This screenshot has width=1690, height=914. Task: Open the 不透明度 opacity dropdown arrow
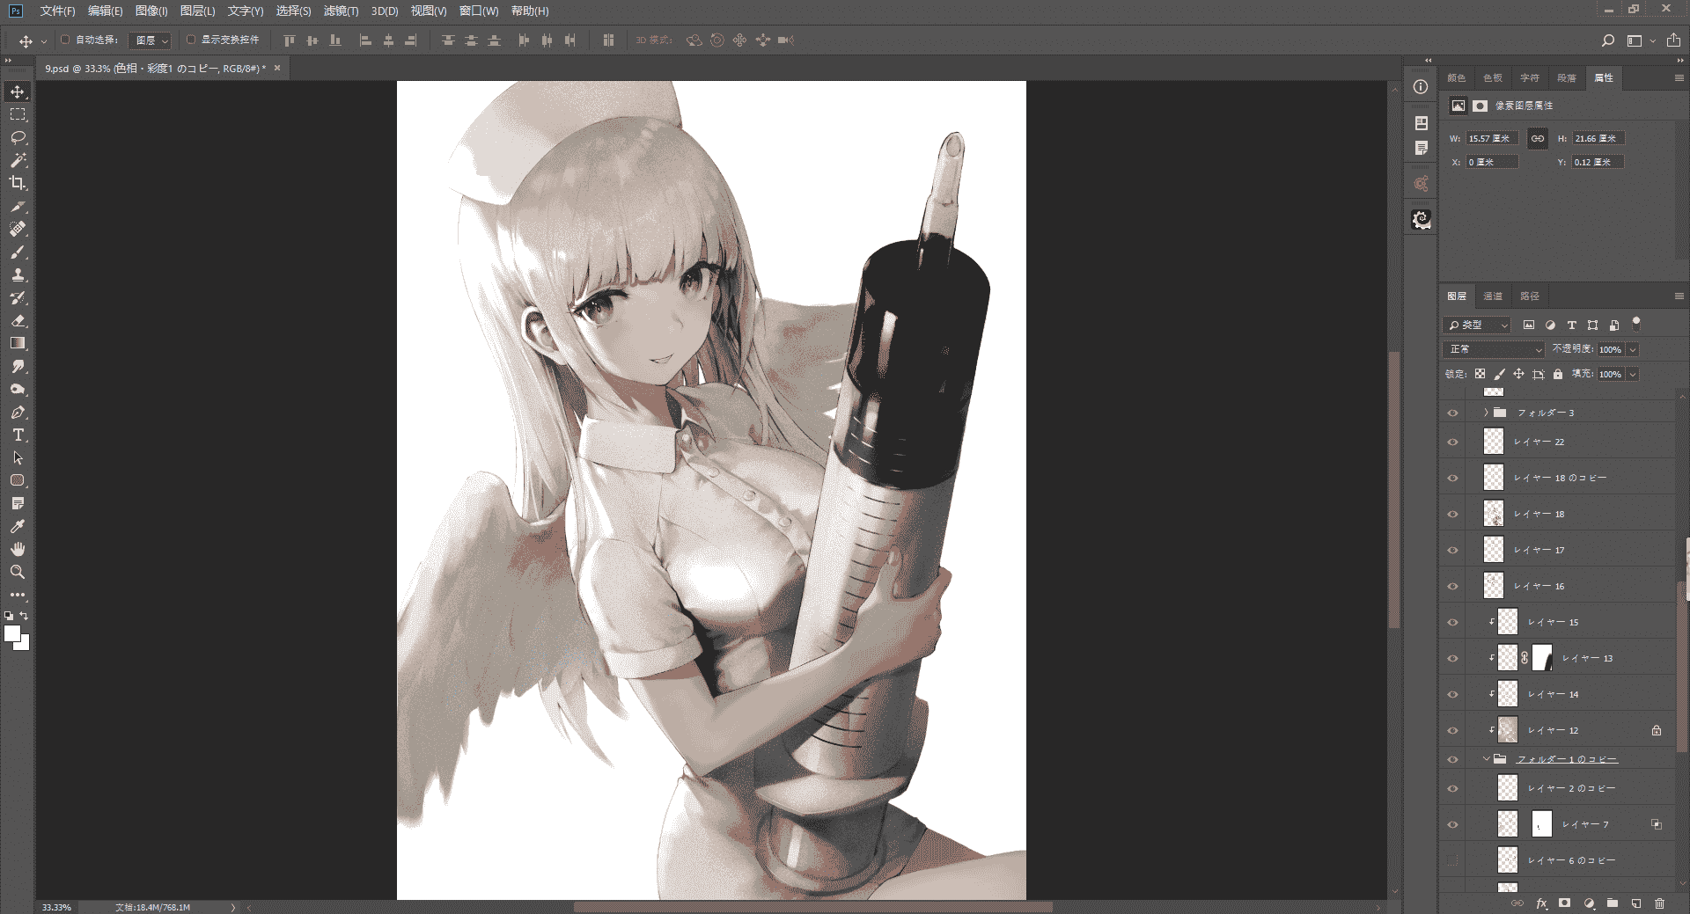(x=1633, y=349)
